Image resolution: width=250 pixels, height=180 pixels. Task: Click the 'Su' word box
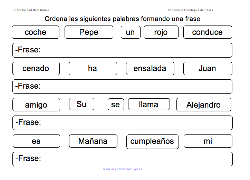[81, 104]
